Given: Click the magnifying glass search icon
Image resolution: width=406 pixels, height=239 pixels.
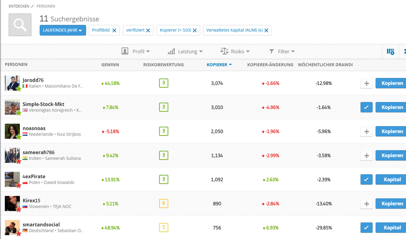Looking at the screenshot, I should coord(20,25).
